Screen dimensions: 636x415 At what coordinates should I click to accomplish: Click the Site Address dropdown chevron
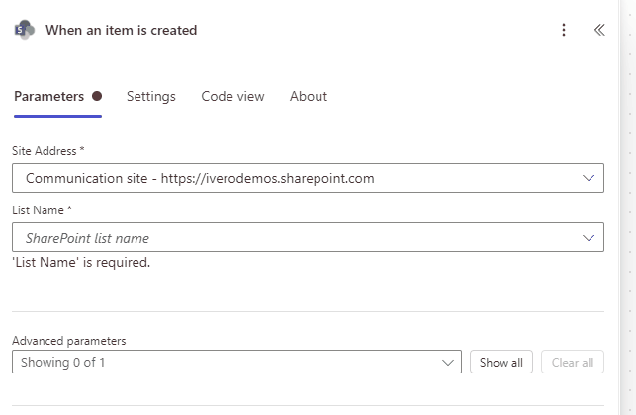tap(589, 178)
